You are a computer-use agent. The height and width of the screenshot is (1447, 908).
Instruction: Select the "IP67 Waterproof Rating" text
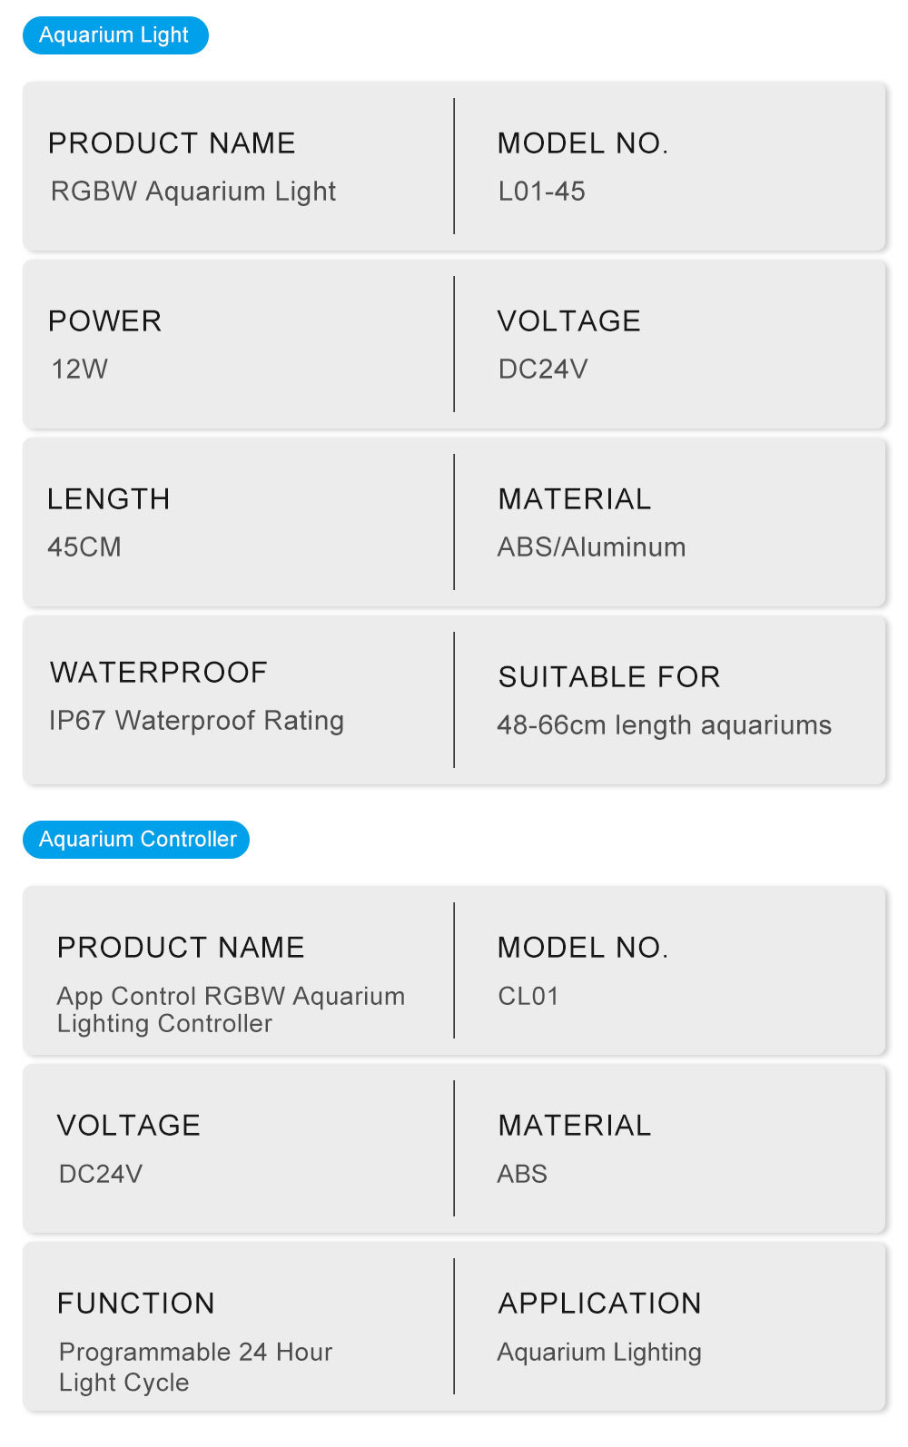click(x=196, y=721)
